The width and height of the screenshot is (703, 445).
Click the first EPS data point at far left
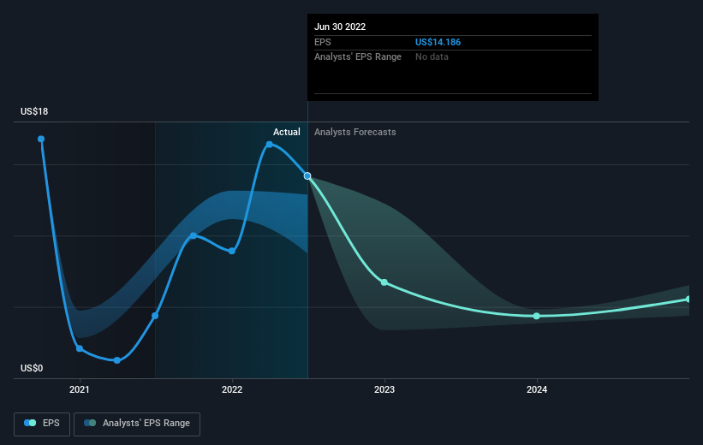(41, 139)
